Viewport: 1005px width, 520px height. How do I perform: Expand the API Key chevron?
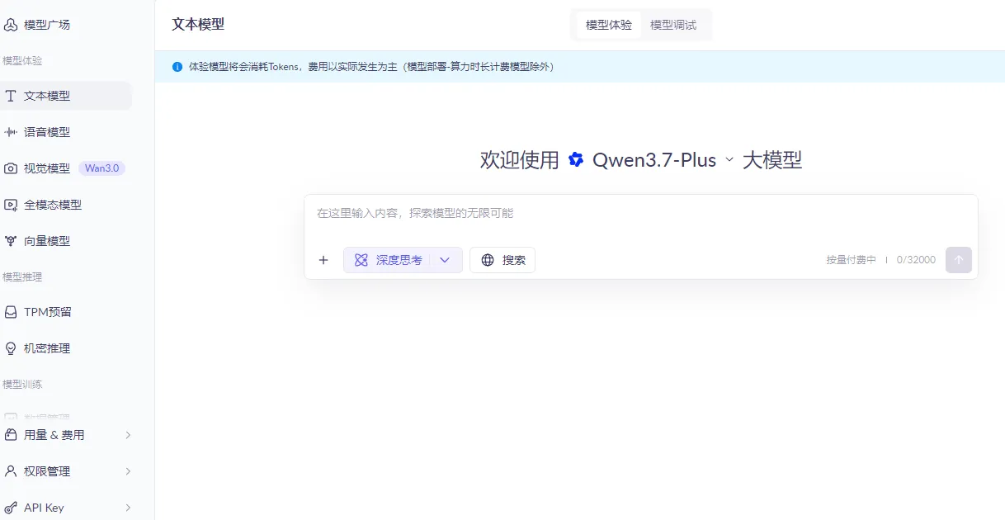(x=128, y=508)
